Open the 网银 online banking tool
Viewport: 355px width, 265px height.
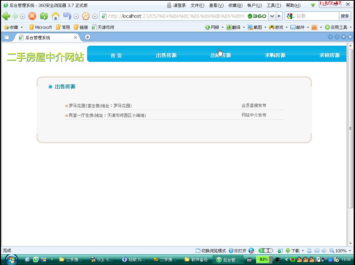(212, 27)
